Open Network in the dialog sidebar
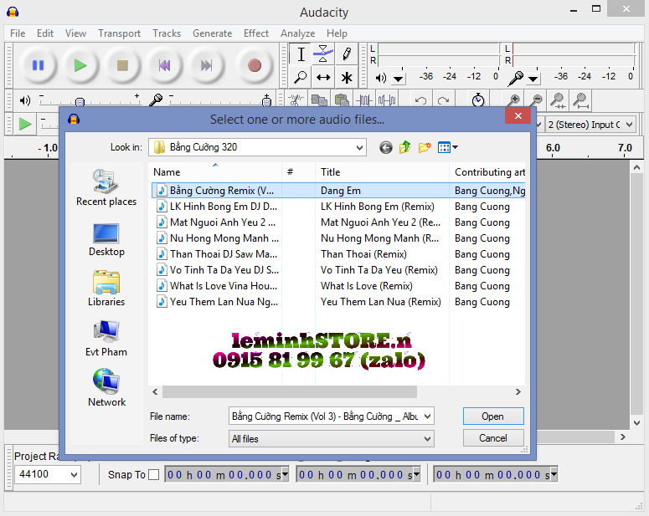 coord(106,388)
